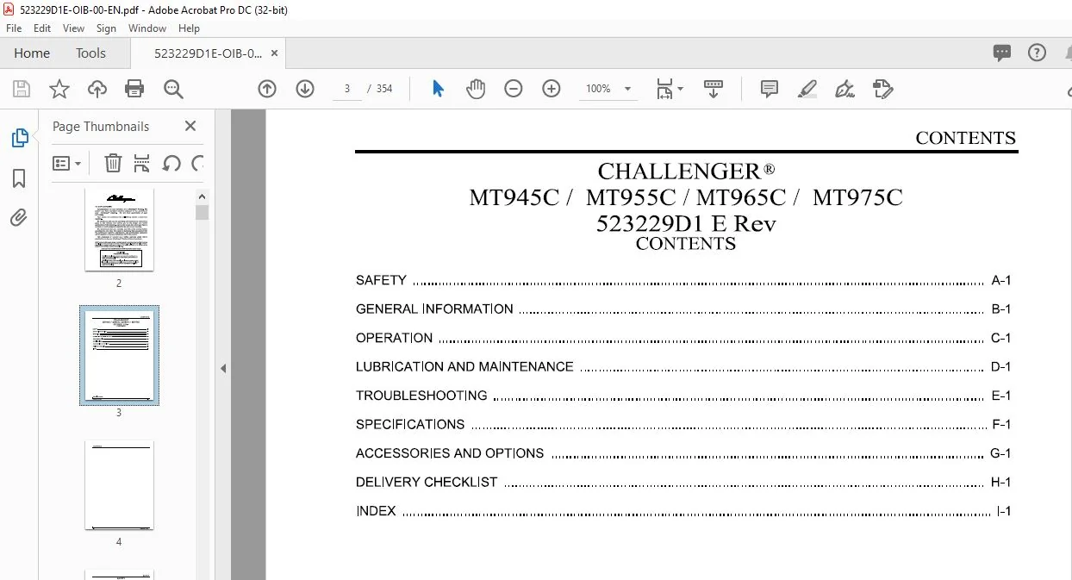Close the Page Thumbnails panel

click(190, 126)
